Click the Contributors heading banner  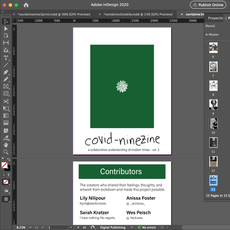pos(122,172)
